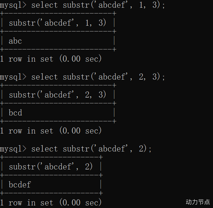Click the result value bcdef
213x208 pixels.
pyautogui.click(x=20, y=185)
